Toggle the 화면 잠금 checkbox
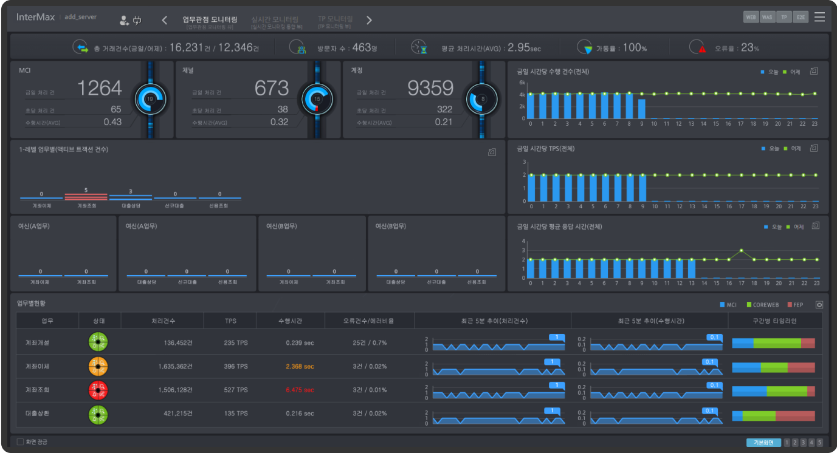 click(x=21, y=442)
